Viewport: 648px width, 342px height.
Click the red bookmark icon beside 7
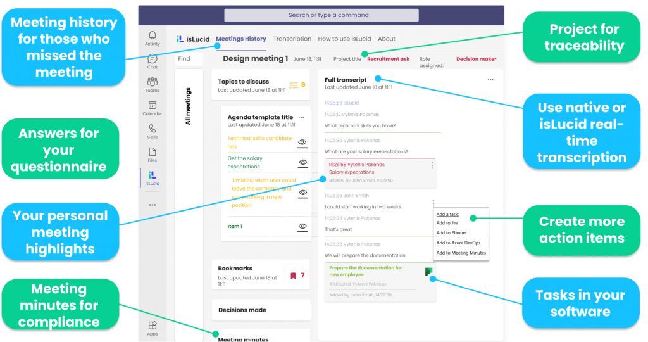pyautogui.click(x=293, y=276)
